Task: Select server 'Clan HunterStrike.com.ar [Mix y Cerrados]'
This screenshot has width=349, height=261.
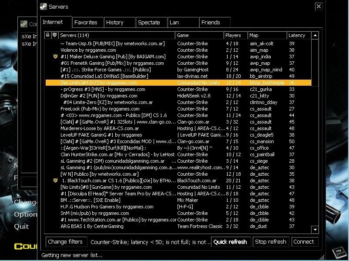Action: pos(178,154)
